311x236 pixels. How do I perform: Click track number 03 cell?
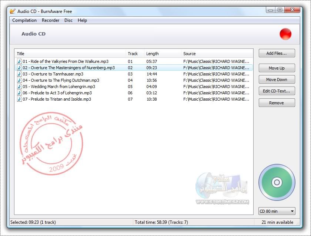pos(130,74)
